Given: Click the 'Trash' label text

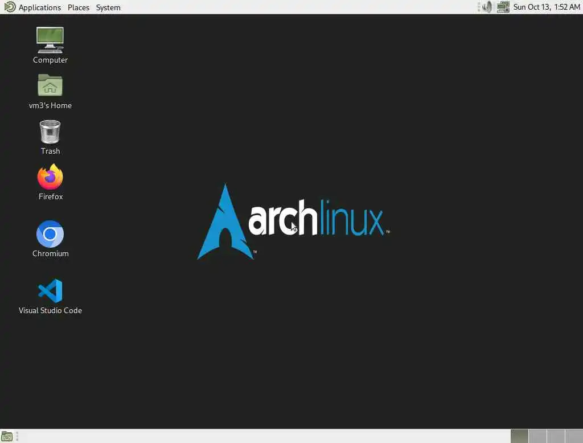Looking at the screenshot, I should (x=50, y=151).
